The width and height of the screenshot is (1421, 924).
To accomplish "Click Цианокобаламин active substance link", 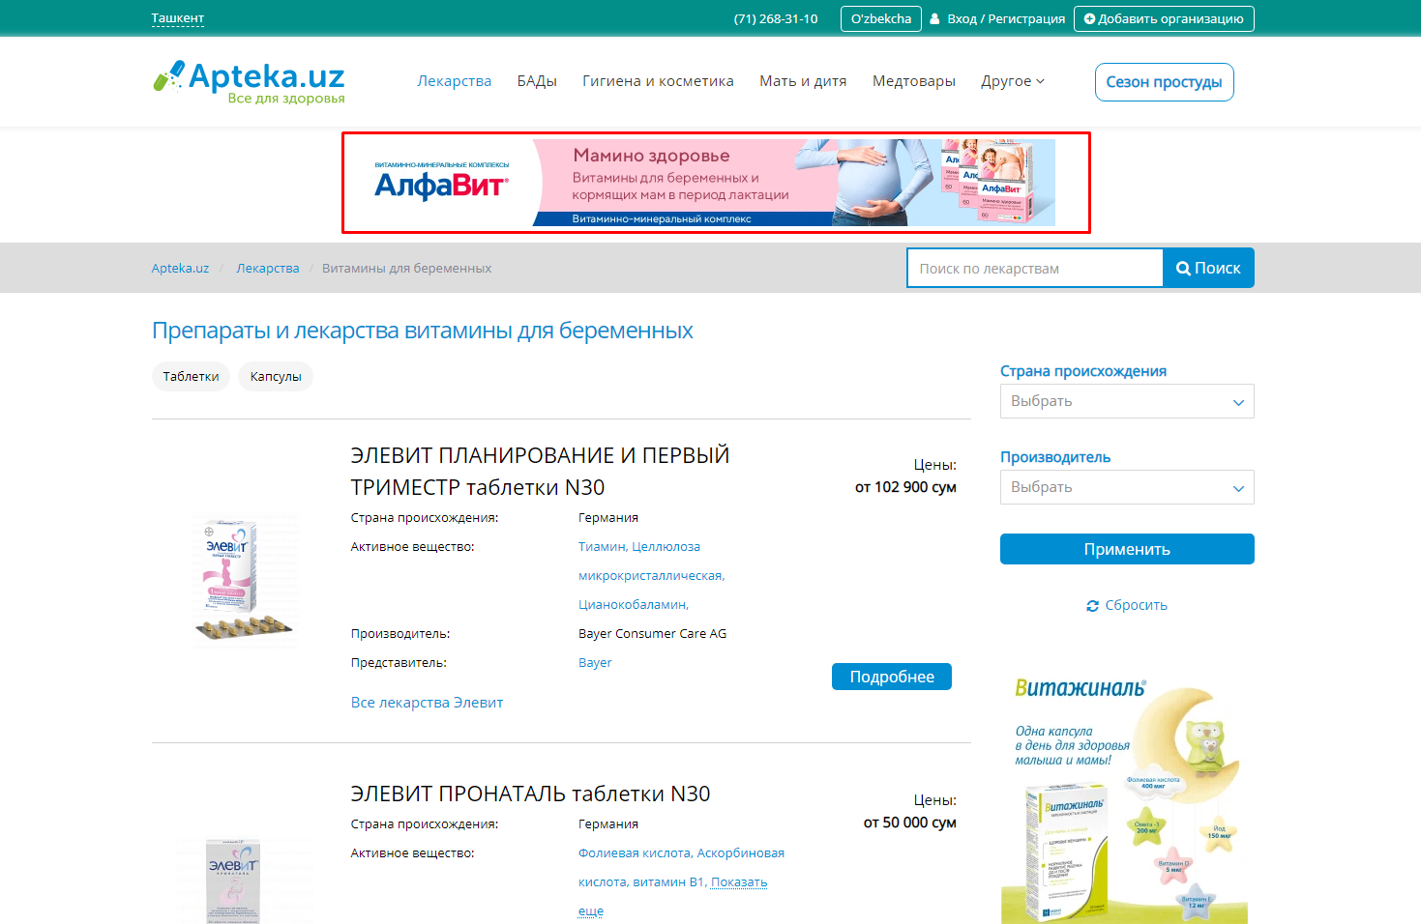I will click(634, 605).
